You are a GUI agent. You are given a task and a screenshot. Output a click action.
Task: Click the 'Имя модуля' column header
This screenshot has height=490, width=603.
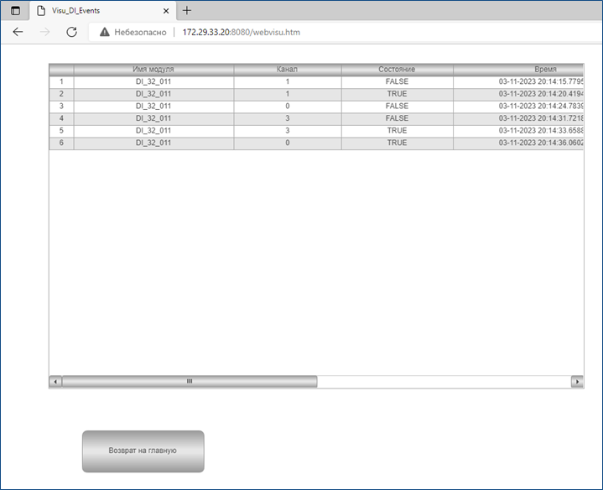[153, 69]
